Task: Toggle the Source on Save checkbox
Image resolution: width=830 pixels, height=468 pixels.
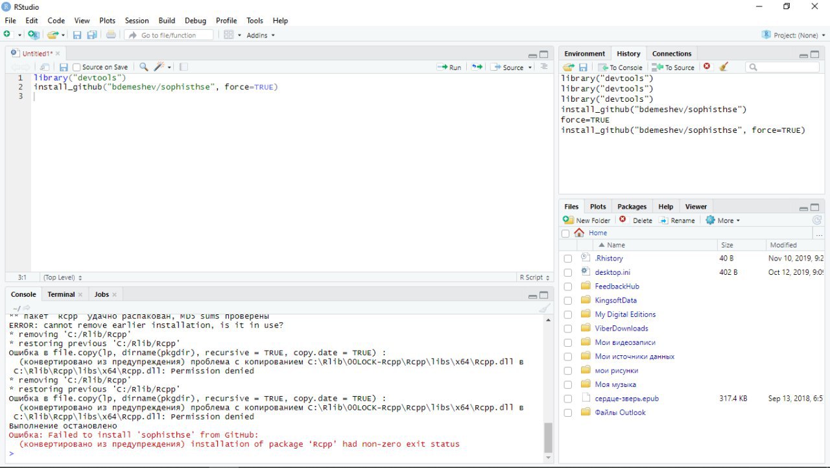Action: pos(77,67)
